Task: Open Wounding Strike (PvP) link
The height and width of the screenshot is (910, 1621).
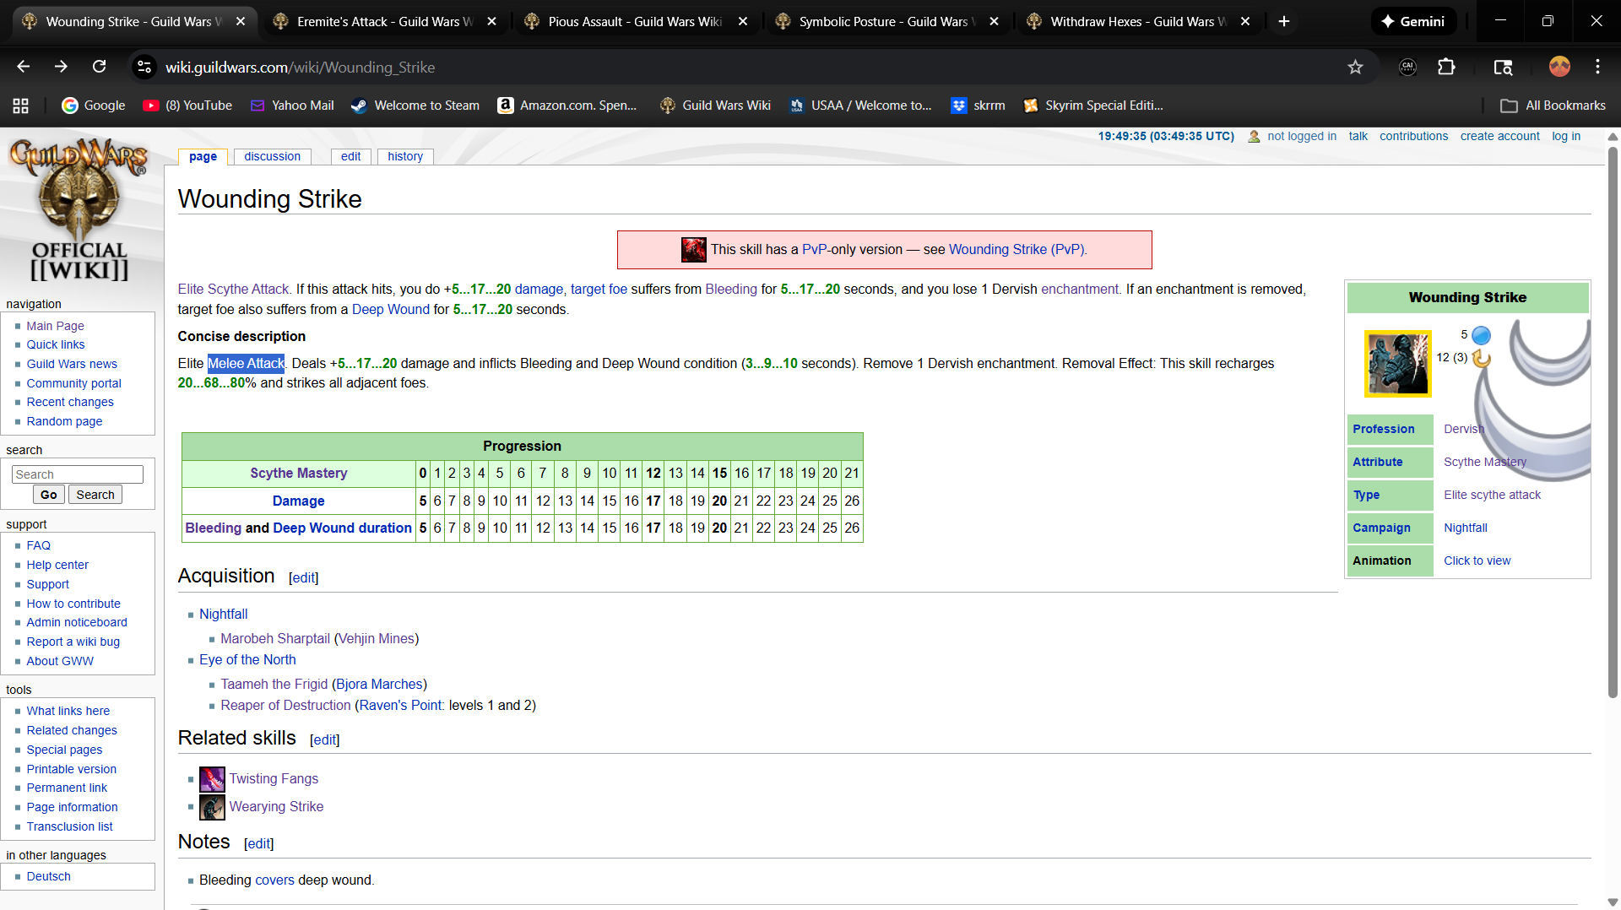Action: (x=1017, y=250)
